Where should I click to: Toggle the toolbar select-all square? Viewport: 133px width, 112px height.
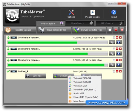click(110, 30)
